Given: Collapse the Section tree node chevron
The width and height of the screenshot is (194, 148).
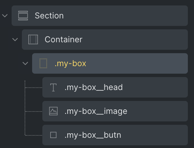Looking at the screenshot, I should click(x=5, y=16).
